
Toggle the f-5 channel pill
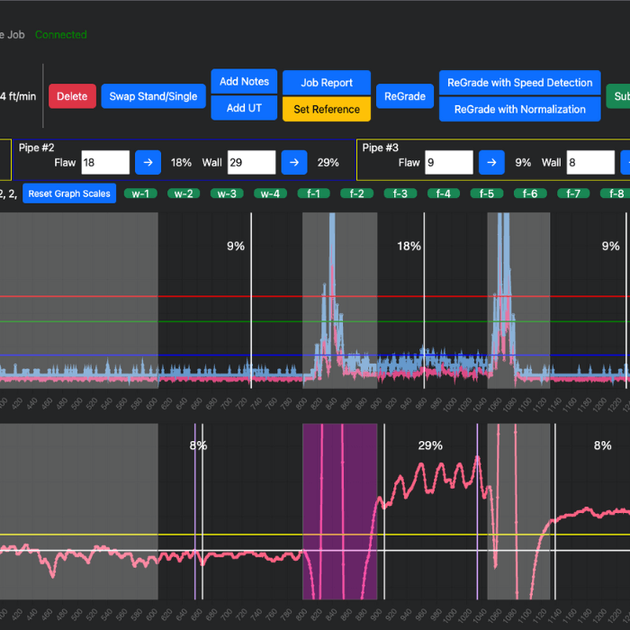pyautogui.click(x=487, y=193)
